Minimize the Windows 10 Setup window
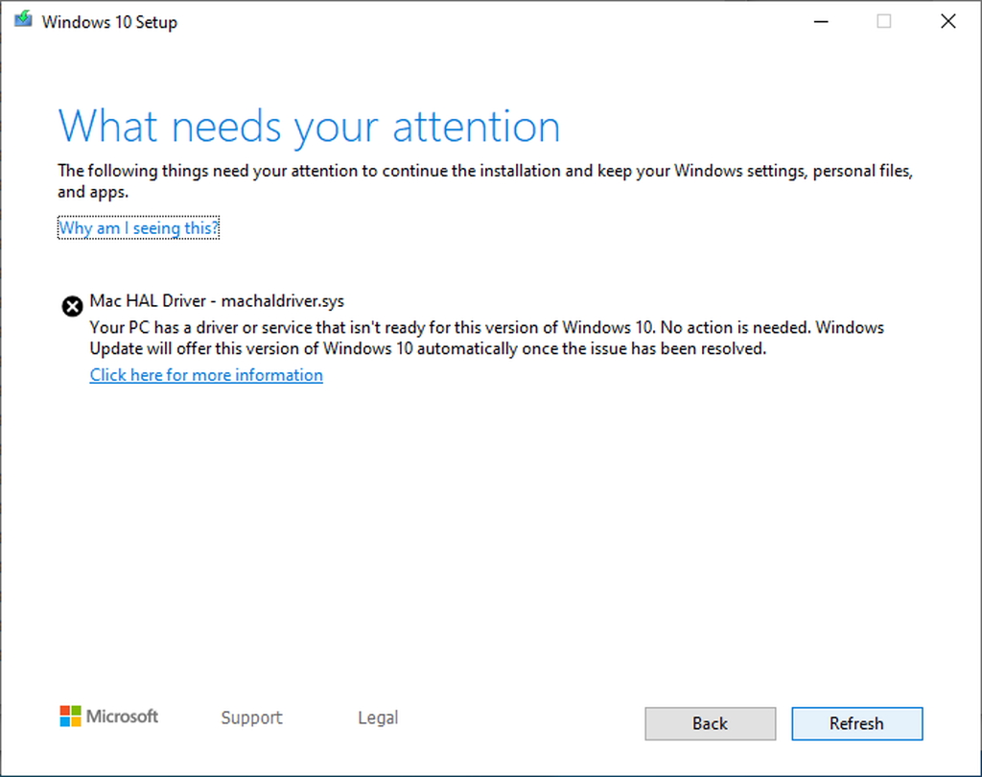Screen dimensions: 982x777 point(821,21)
